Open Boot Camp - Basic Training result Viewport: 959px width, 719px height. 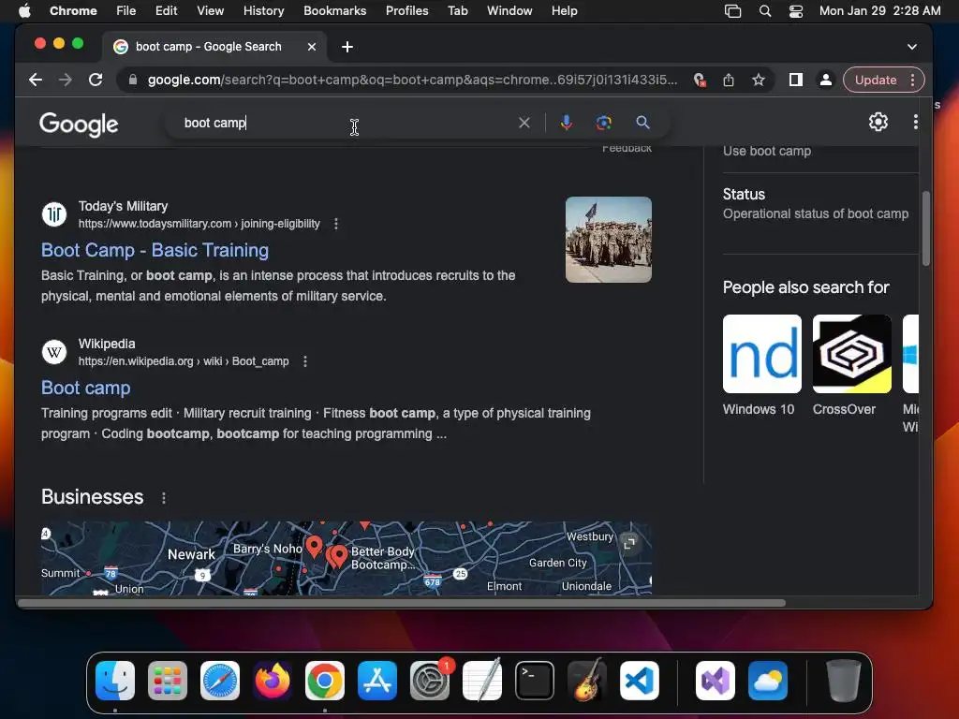tap(155, 250)
